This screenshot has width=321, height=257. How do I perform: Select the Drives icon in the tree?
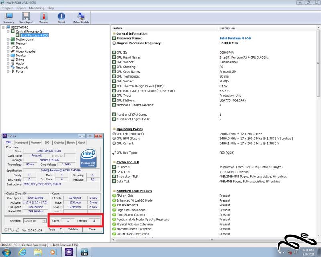click(13, 59)
